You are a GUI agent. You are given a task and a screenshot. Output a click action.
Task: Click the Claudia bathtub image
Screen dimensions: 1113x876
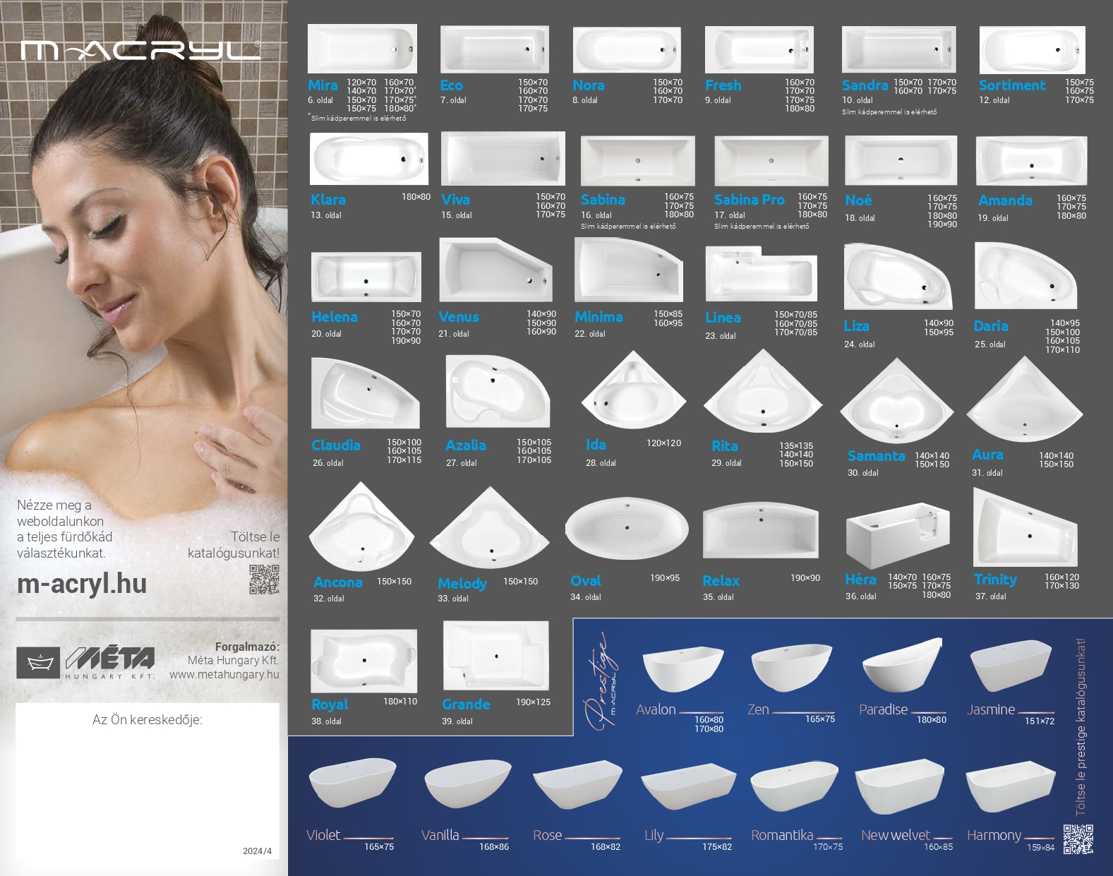click(366, 394)
